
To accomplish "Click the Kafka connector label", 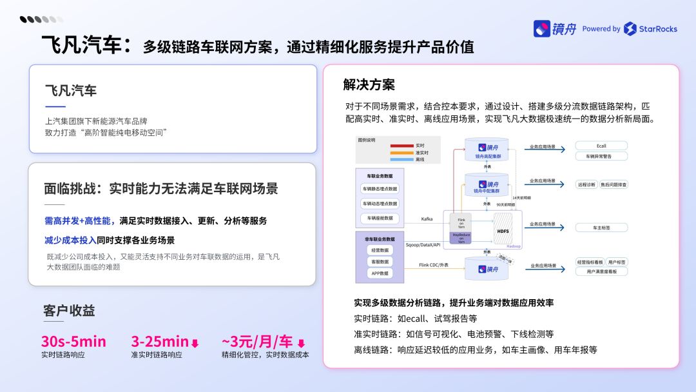I will pyautogui.click(x=427, y=219).
